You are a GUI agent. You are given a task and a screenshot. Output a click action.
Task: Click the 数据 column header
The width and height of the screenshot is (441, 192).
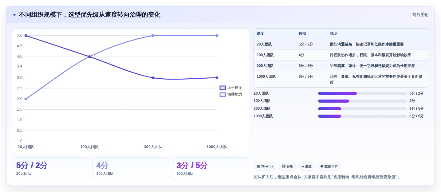pos(302,34)
